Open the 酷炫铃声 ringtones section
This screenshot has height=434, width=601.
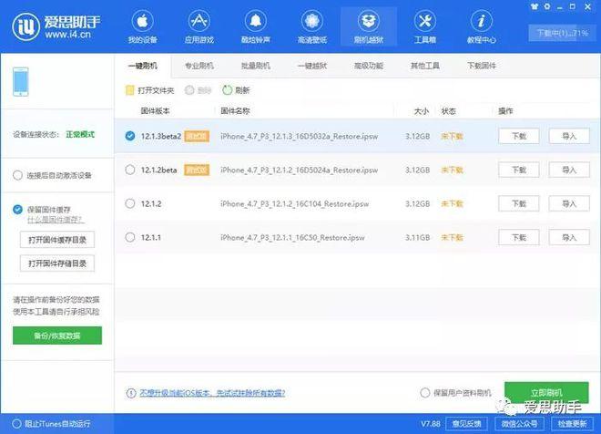click(x=256, y=26)
